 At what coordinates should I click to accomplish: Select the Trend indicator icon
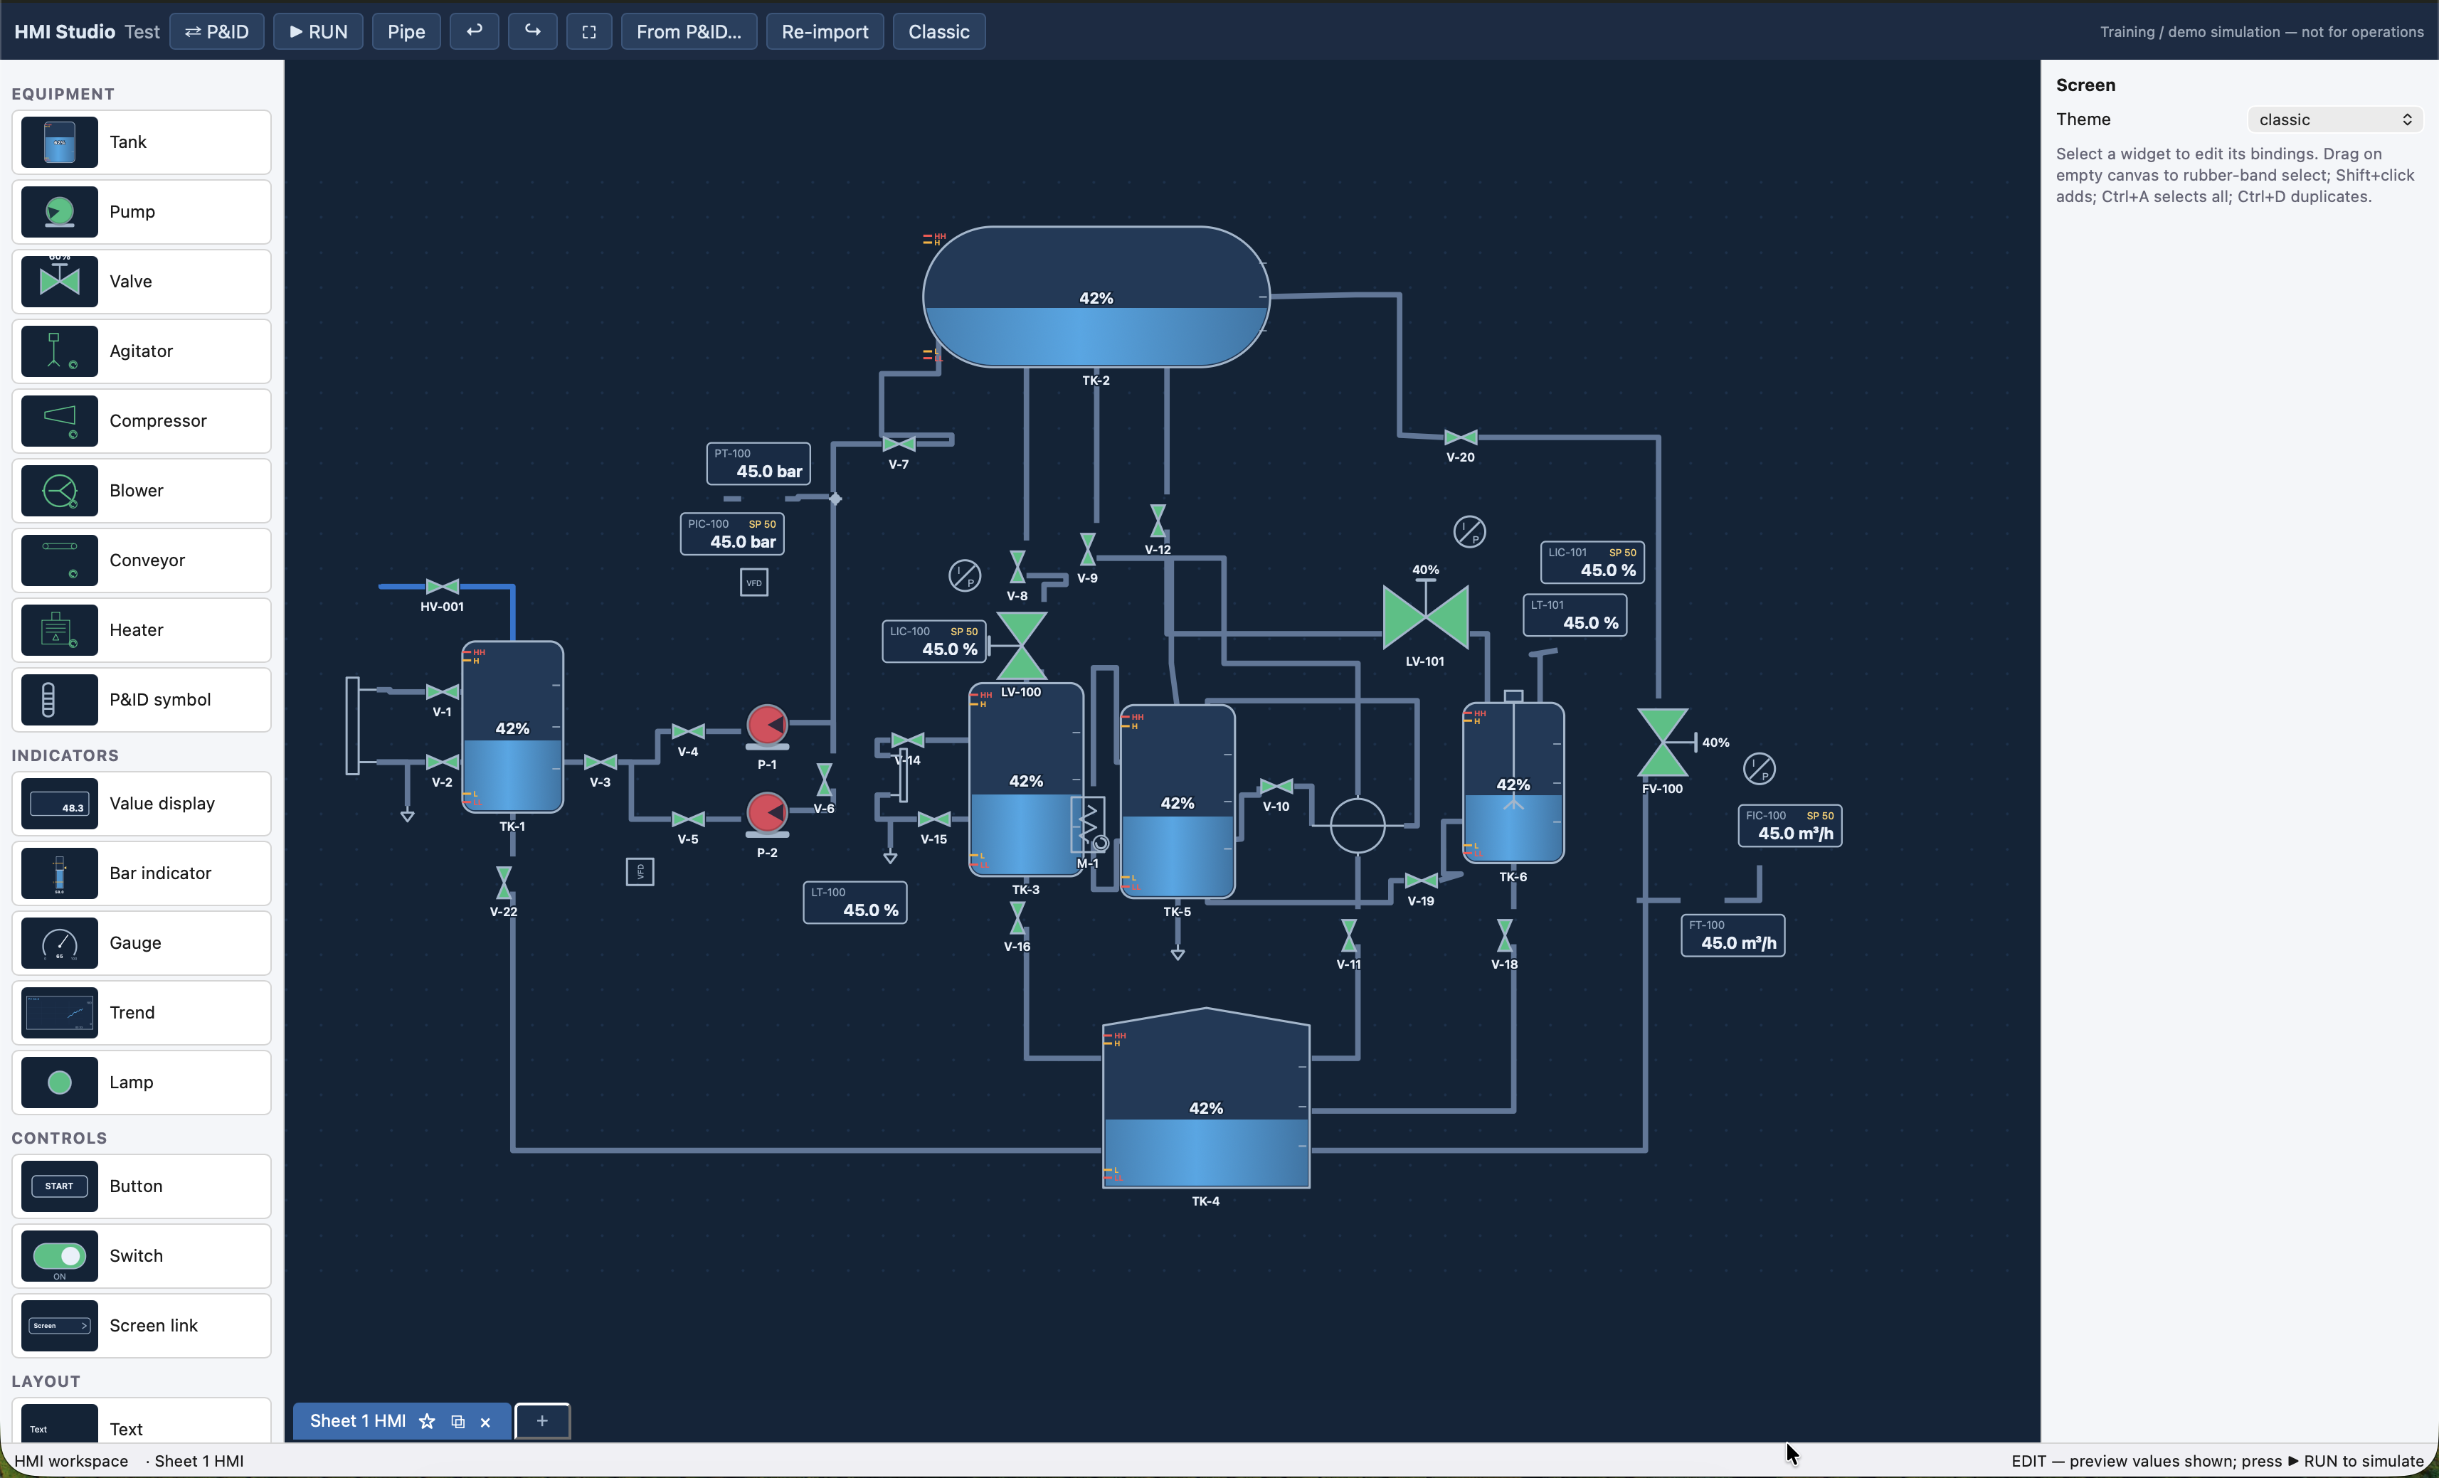pos(59,1013)
